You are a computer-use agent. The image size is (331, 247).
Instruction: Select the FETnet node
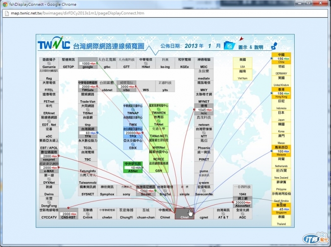[x=49, y=98]
